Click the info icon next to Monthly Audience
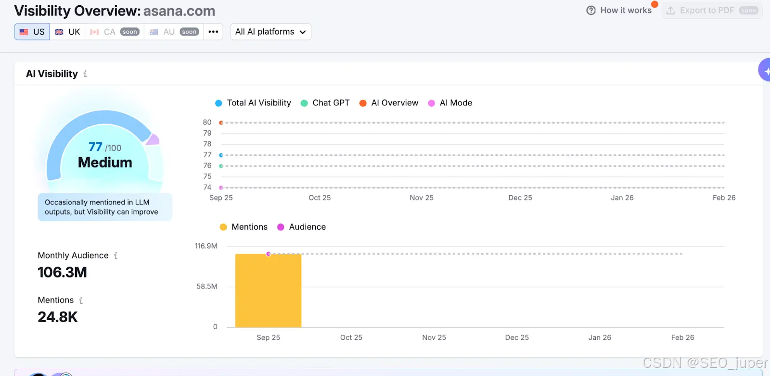 (115, 256)
